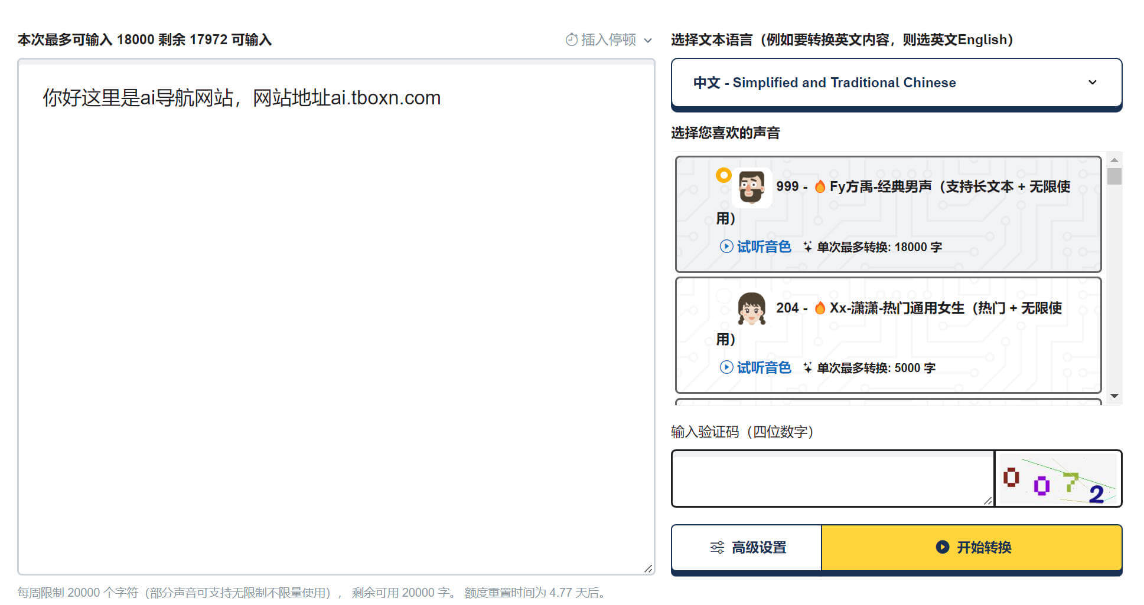Click the sliders icon in 高级设置

(x=717, y=547)
